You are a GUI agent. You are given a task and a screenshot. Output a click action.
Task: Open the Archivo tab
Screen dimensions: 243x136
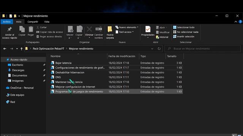click(x=7, y=22)
